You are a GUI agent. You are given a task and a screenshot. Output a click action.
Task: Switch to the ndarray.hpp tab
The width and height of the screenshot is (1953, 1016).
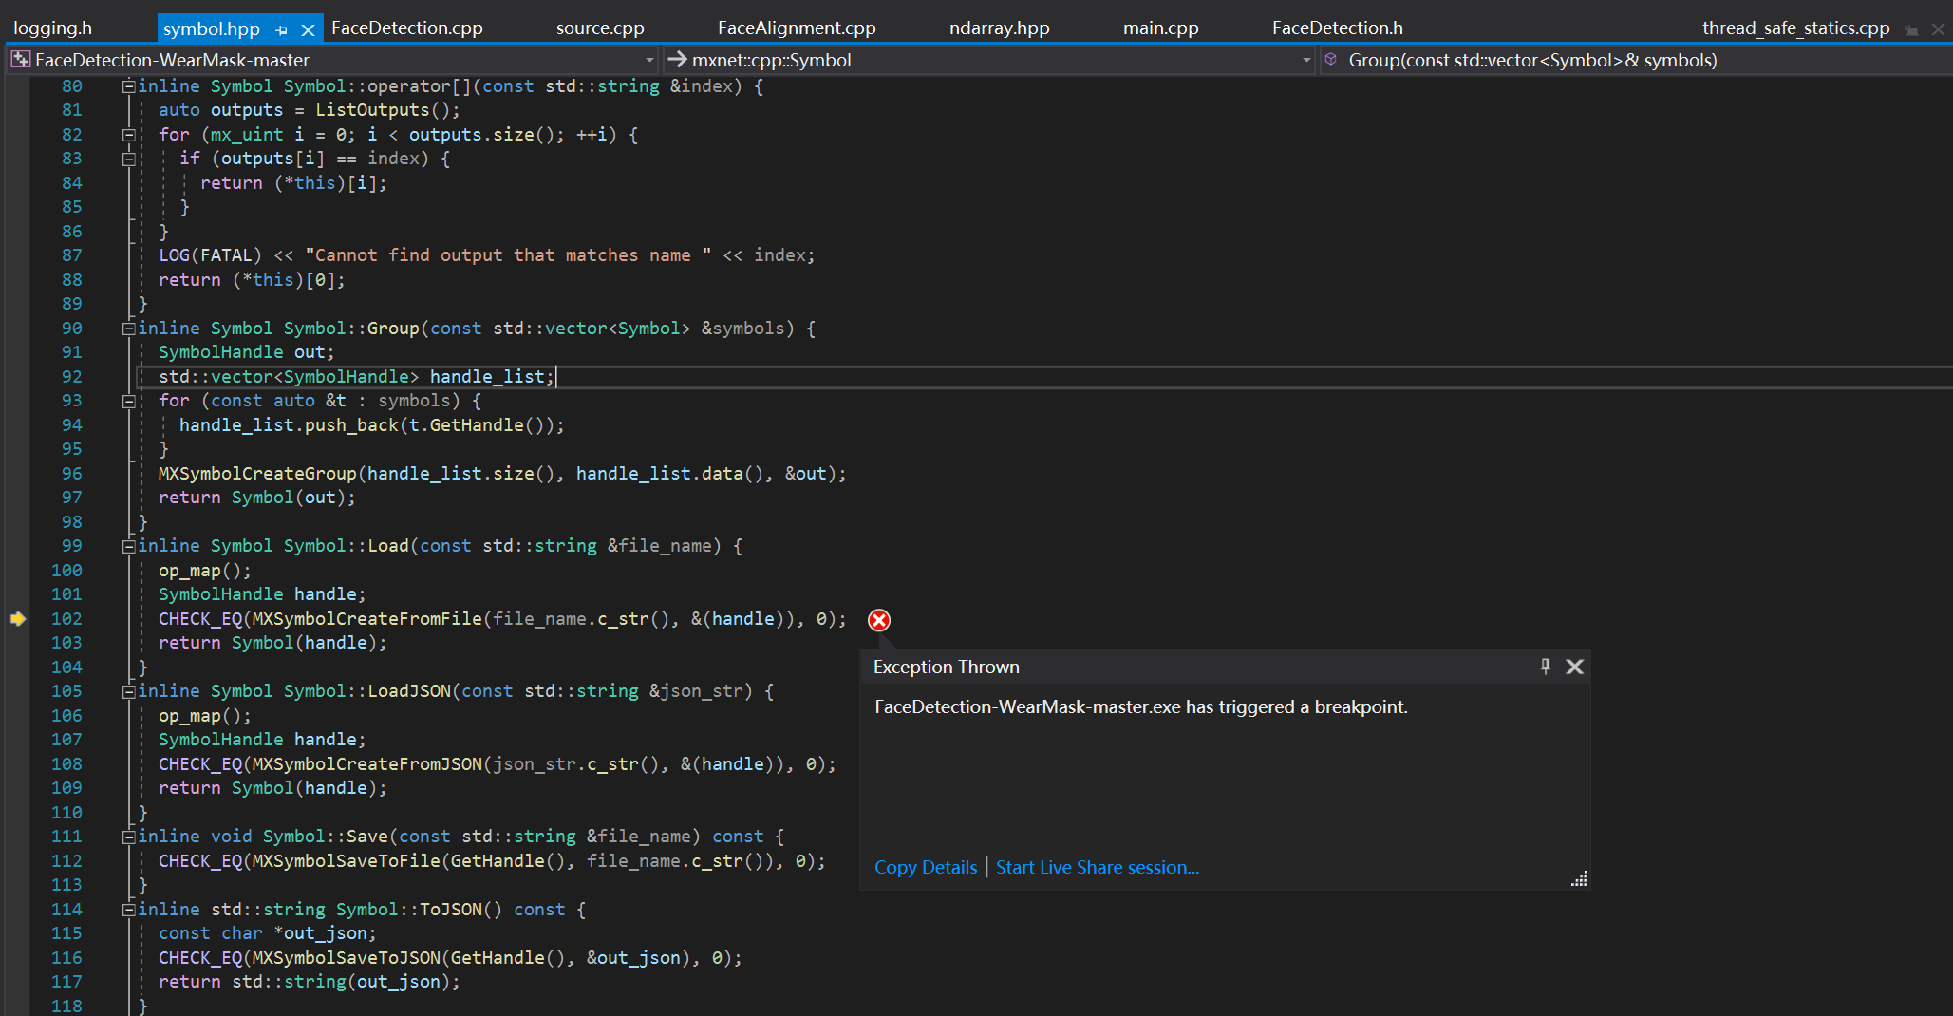pos(1000,28)
